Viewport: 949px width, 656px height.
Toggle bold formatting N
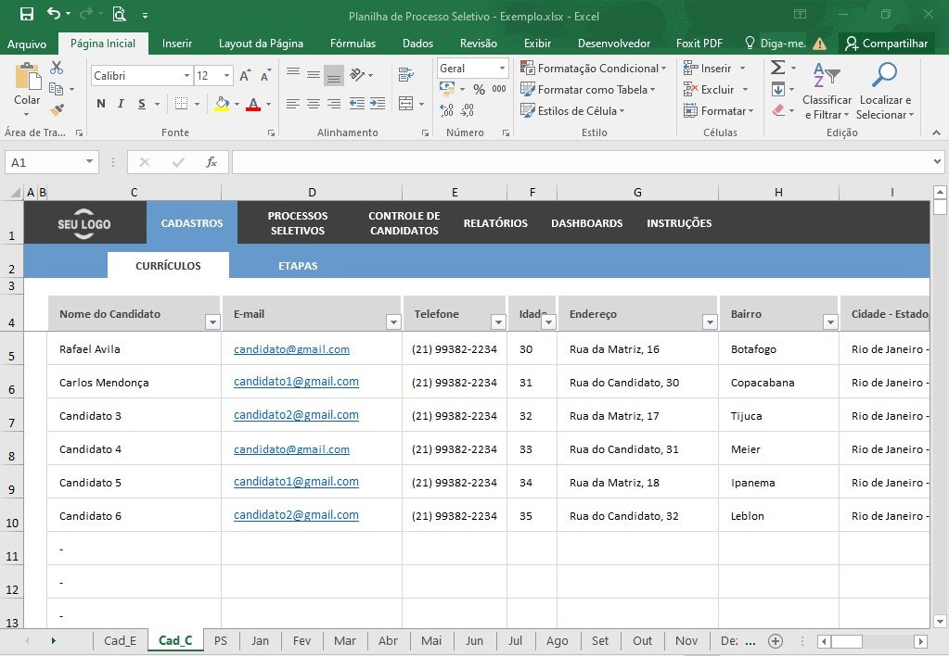[x=101, y=104]
